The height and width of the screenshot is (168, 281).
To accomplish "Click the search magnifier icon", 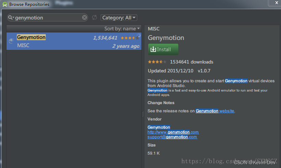I will click(x=11, y=17).
